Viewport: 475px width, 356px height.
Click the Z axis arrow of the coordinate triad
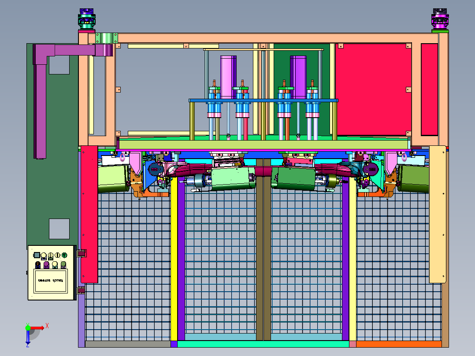coord(28,338)
